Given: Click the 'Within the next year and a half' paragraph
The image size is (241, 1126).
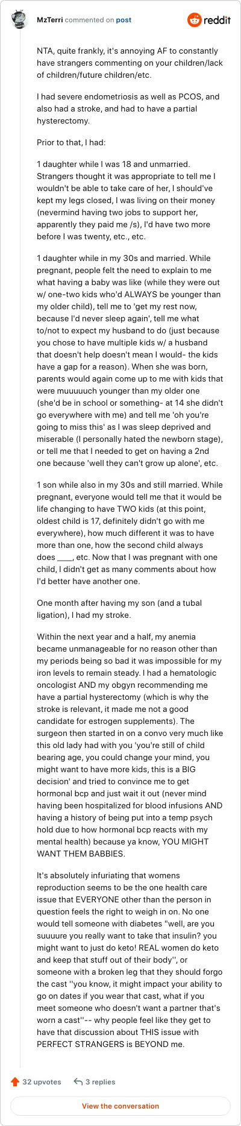Looking at the screenshot, I should (x=130, y=746).
